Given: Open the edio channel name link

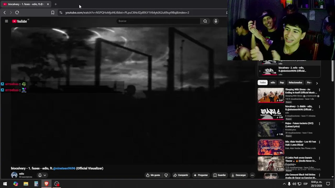Looking at the screenshot, I should (x=21, y=174).
